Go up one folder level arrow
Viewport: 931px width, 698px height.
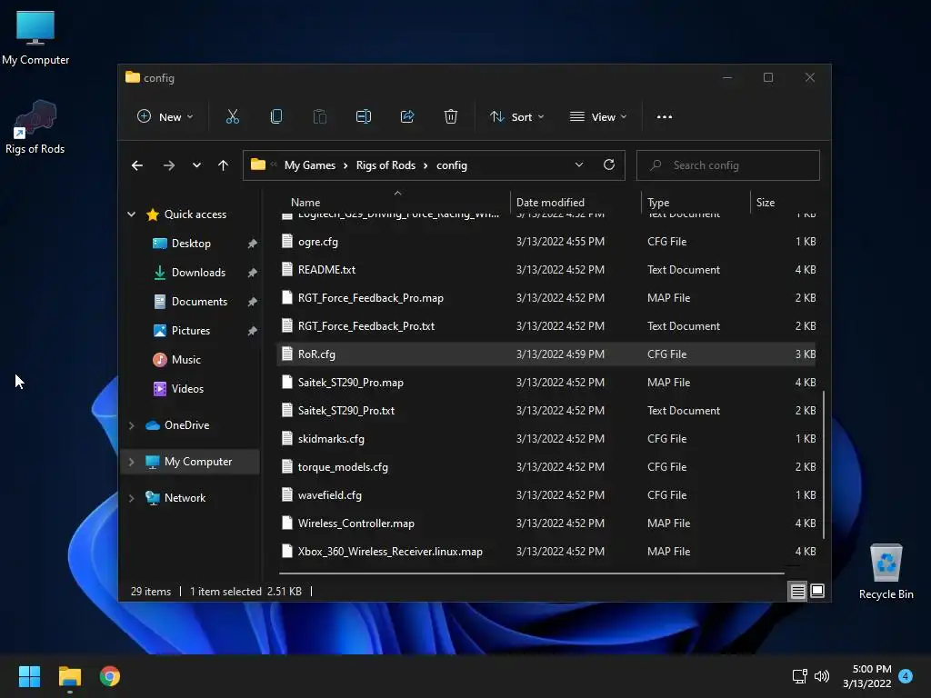(224, 165)
